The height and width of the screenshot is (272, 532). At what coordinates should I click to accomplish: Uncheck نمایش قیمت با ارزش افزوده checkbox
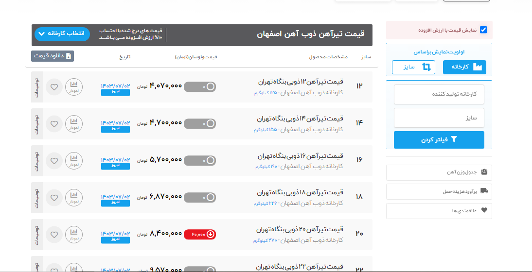coord(483,30)
